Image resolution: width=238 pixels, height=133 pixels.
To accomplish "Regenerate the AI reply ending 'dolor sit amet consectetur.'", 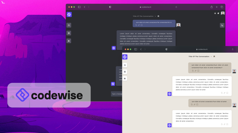I will click(x=222, y=124).
